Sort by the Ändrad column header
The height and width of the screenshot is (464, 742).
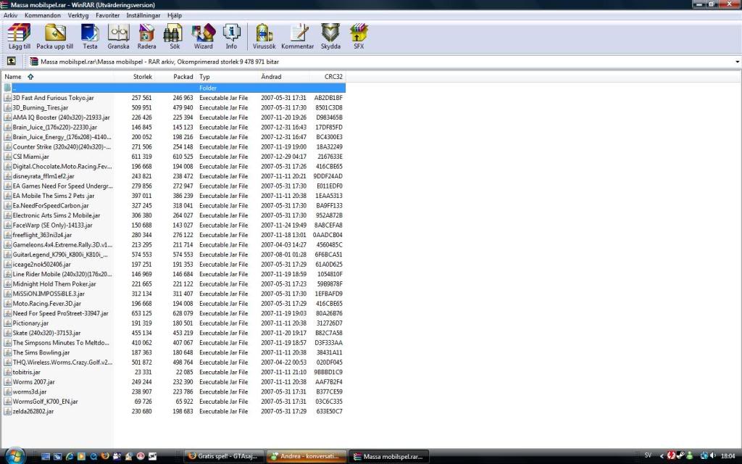click(284, 76)
